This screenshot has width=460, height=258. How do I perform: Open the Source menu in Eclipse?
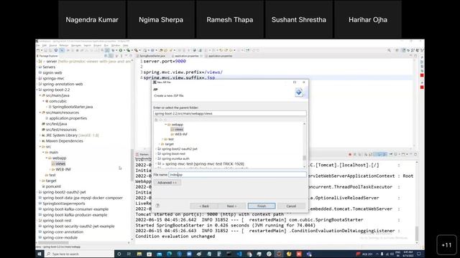53,46
